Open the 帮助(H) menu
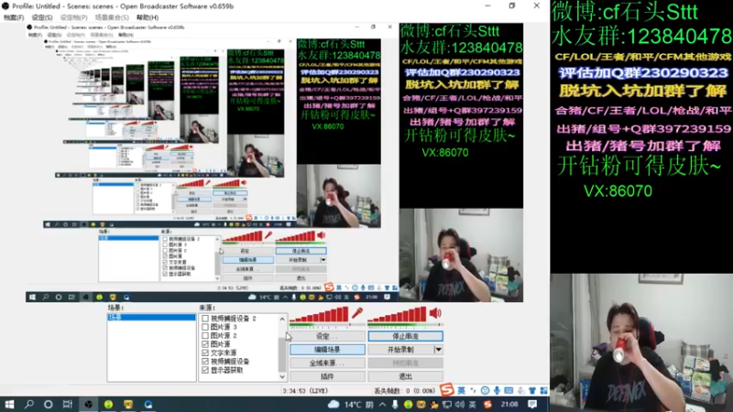Screen dimensions: 733x412 [x=148, y=17]
